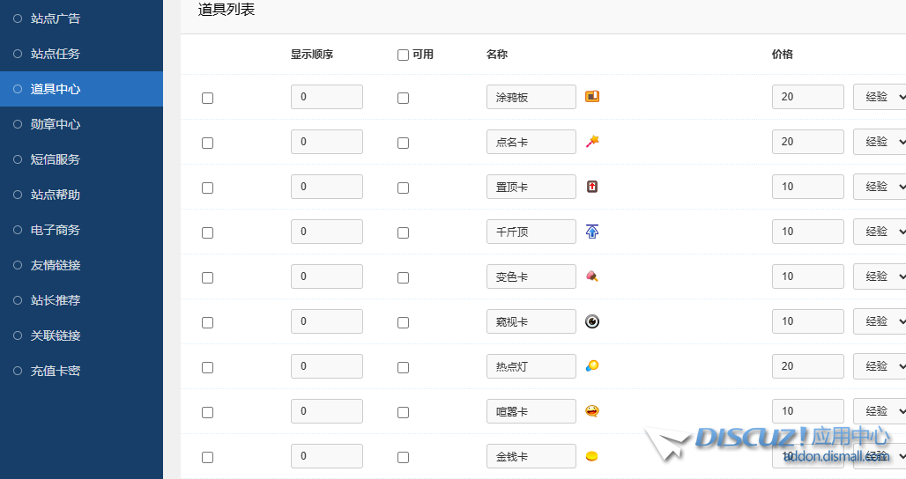Open the 充值卡密 sidebar link
Screen dimensions: 906x479
pos(56,371)
